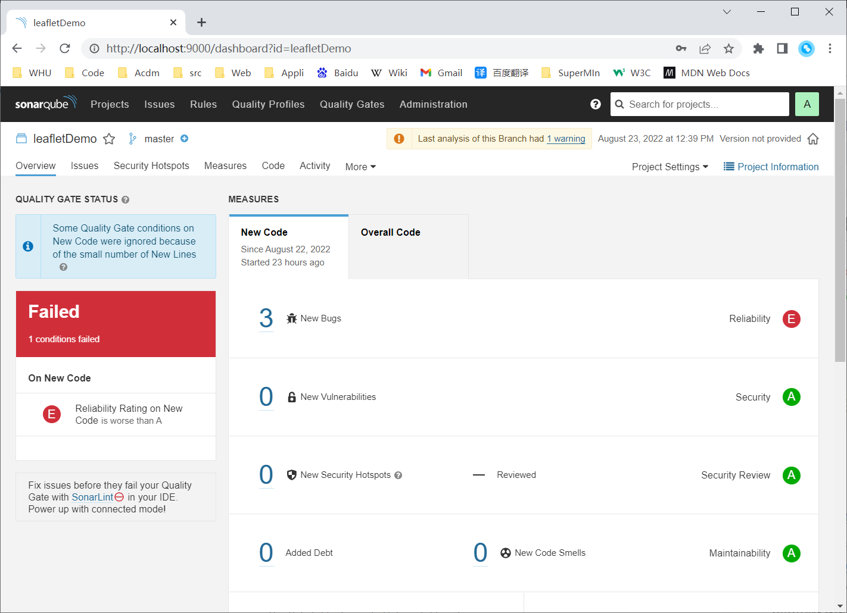
Task: Click the 0 New Code Smells count
Action: [x=480, y=553]
